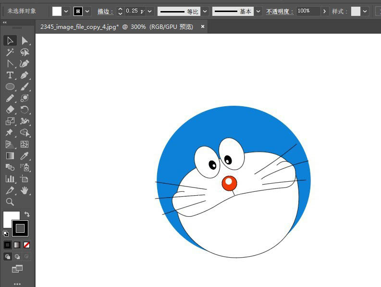Activate the Shape Builder tool
The height and width of the screenshot is (287, 381).
(25, 133)
